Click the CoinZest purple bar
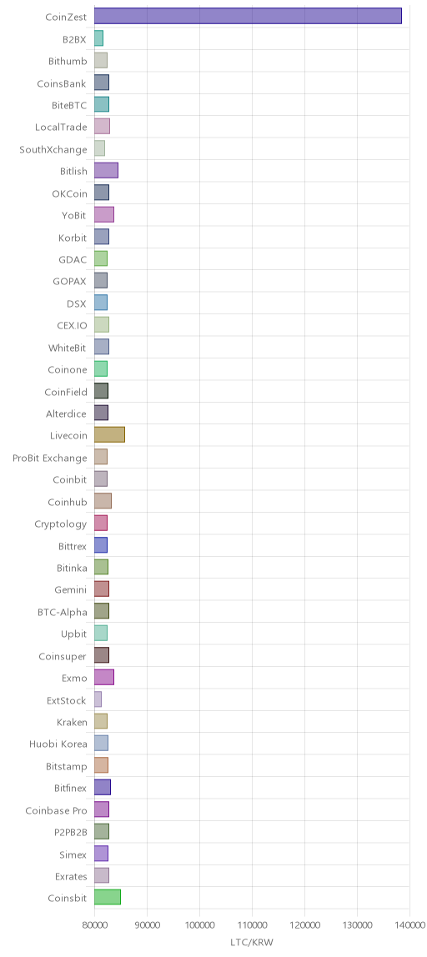 [248, 16]
